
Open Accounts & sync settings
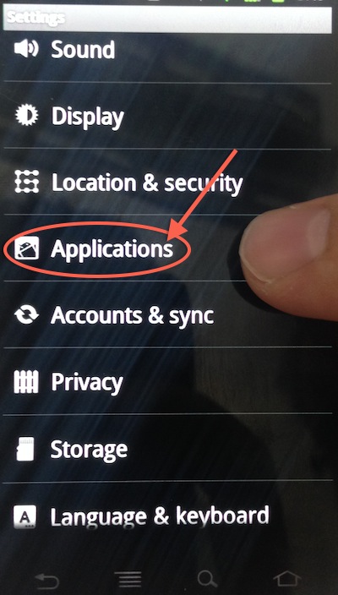click(x=167, y=314)
